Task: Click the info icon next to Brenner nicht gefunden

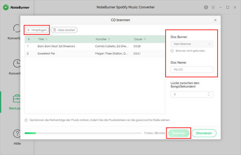Action: (x=172, y=51)
